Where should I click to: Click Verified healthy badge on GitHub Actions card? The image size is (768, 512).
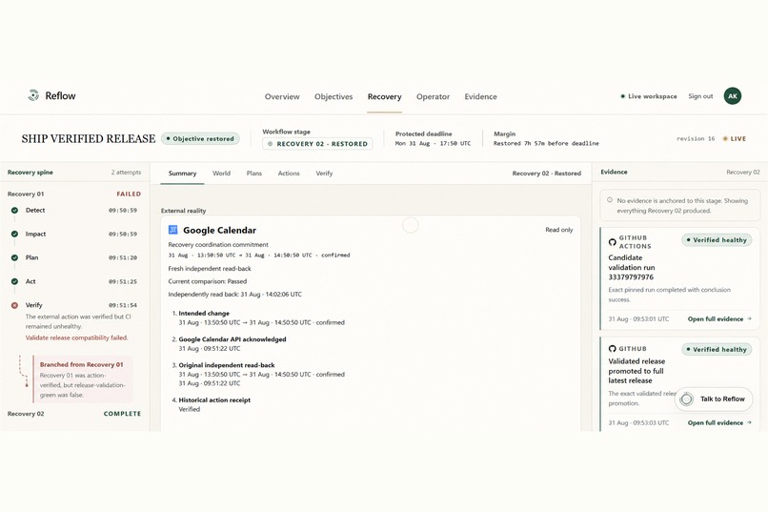point(717,240)
